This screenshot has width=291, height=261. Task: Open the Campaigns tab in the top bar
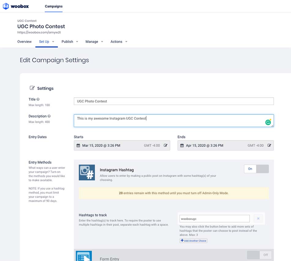click(54, 6)
